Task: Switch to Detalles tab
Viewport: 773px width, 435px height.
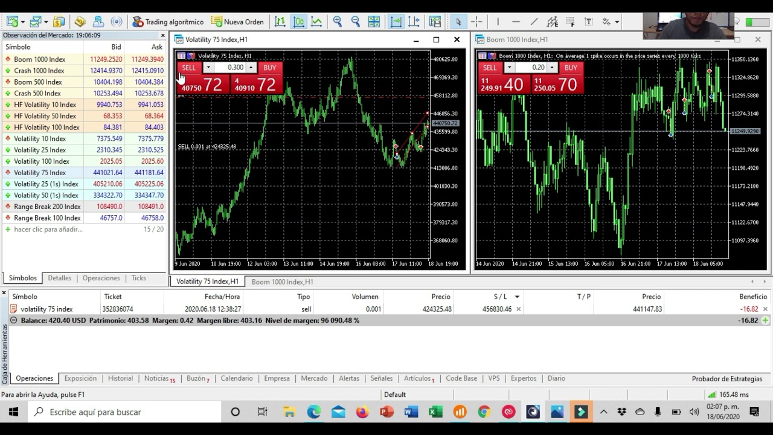Action: (59, 278)
